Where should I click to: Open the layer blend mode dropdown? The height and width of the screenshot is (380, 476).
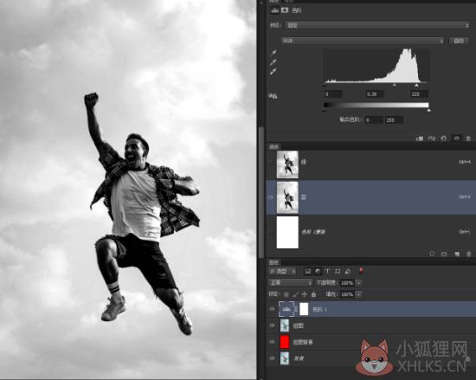click(x=291, y=282)
